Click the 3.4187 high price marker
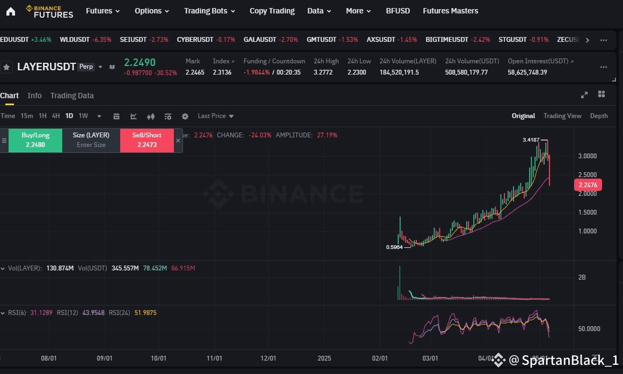623x374 pixels. (531, 140)
